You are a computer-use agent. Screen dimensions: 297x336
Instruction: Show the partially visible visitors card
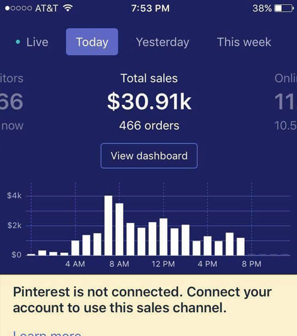[11, 102]
